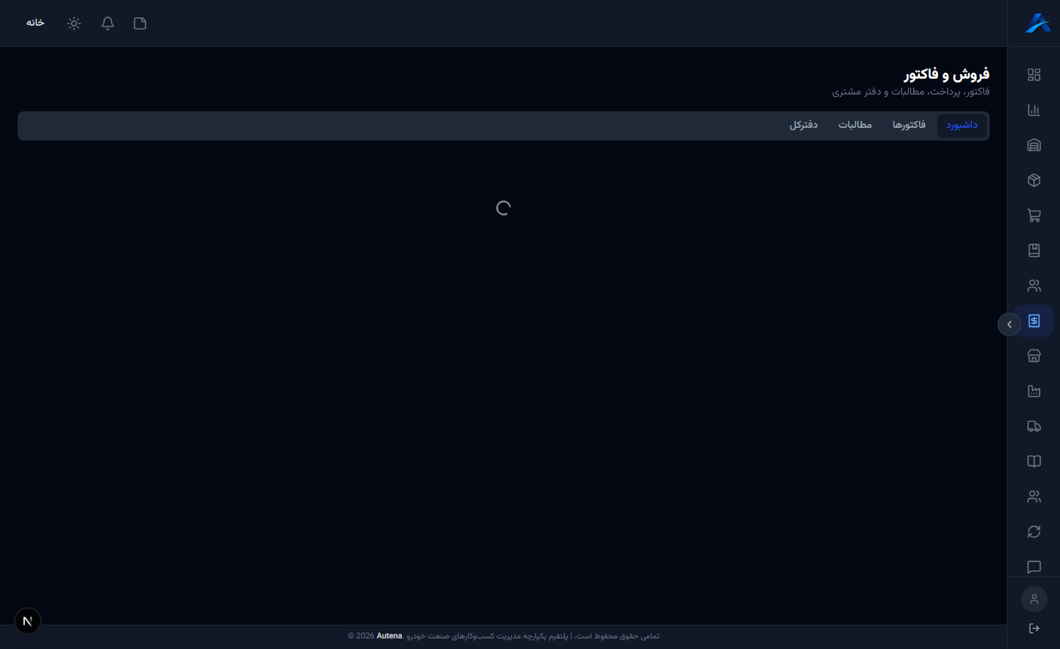This screenshot has height=649, width=1060.
Task: Select the shopping cart icon
Action: pos(1033,216)
